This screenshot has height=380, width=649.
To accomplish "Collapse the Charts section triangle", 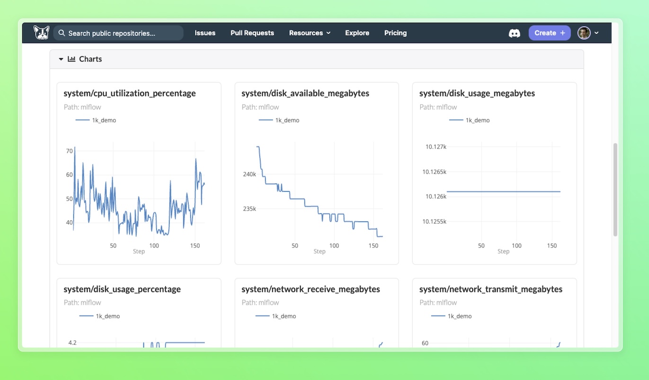I will (x=61, y=59).
